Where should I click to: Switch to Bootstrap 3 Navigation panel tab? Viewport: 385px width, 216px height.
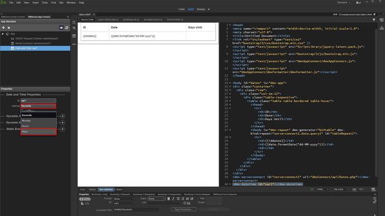click(144, 194)
